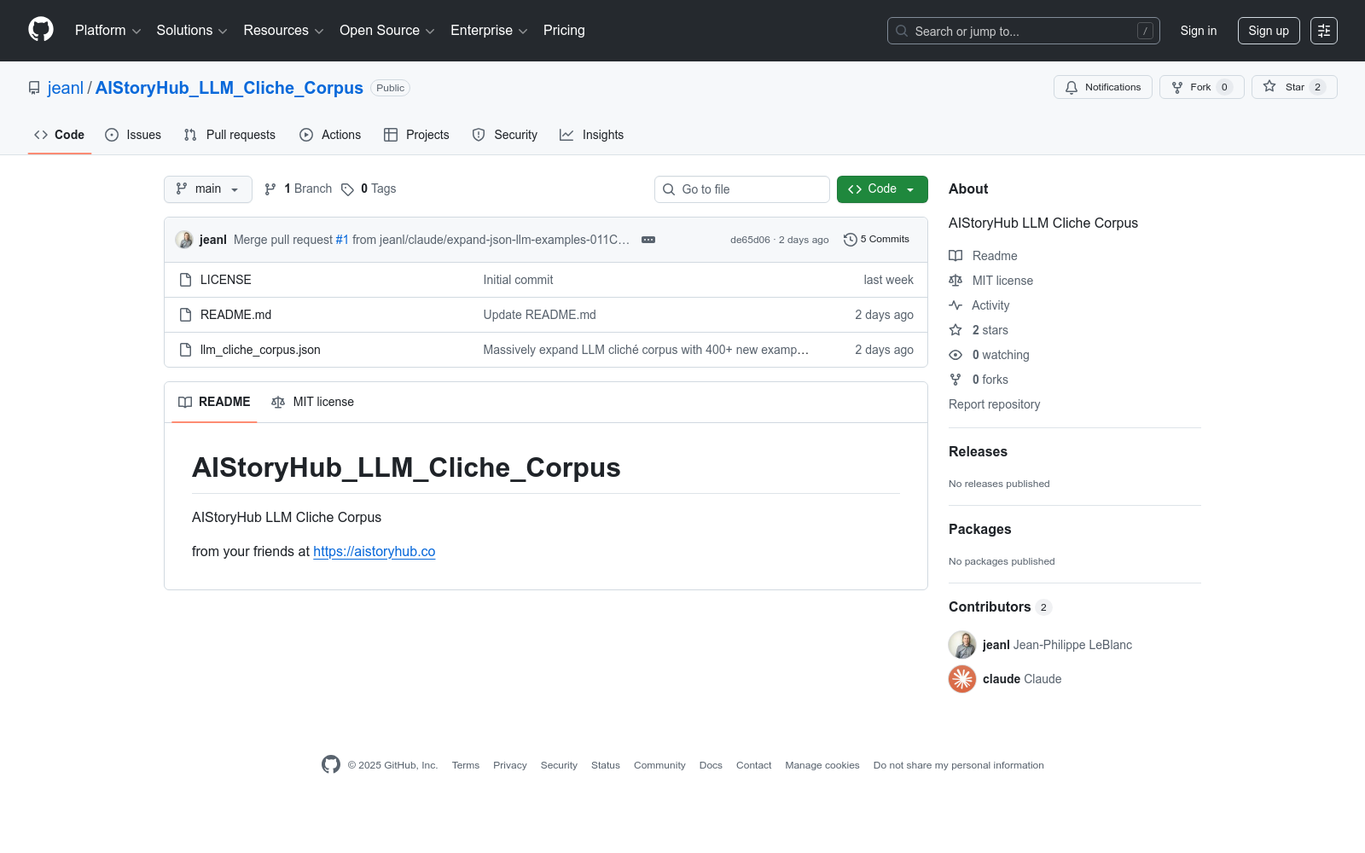
Task: Expand the Platform menu
Action: tap(107, 31)
